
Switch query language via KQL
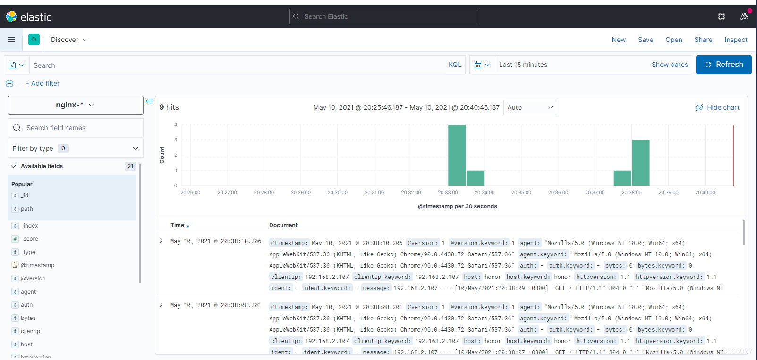click(x=455, y=65)
